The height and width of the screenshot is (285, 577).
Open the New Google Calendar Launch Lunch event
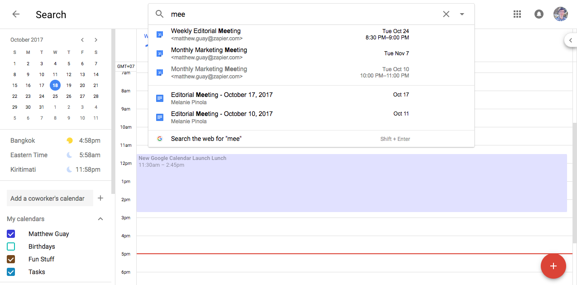pyautogui.click(x=352, y=183)
